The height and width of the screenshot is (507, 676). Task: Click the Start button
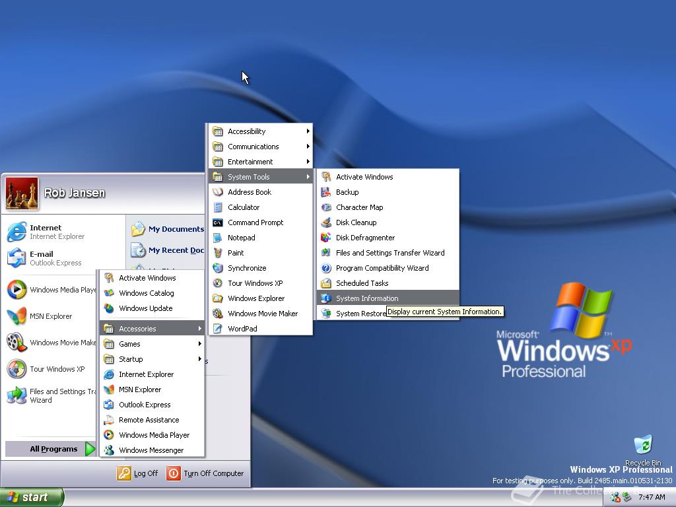[x=32, y=497]
